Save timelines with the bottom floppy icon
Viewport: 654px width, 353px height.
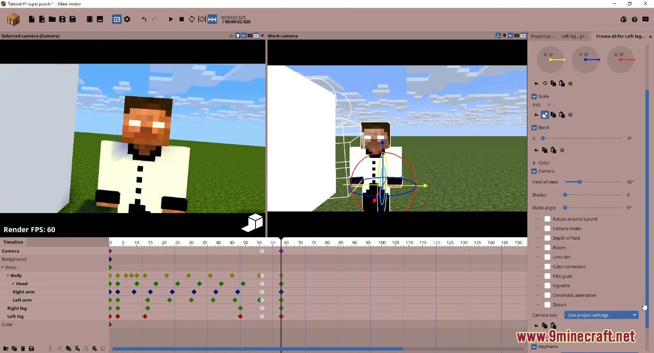(x=32, y=349)
